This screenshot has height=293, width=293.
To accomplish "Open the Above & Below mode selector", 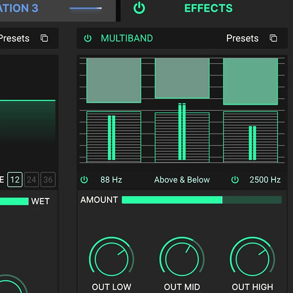I will [x=182, y=180].
